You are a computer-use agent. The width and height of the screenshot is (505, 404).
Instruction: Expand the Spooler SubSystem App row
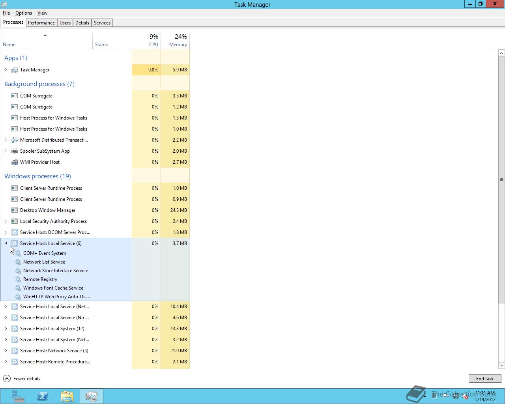point(6,151)
